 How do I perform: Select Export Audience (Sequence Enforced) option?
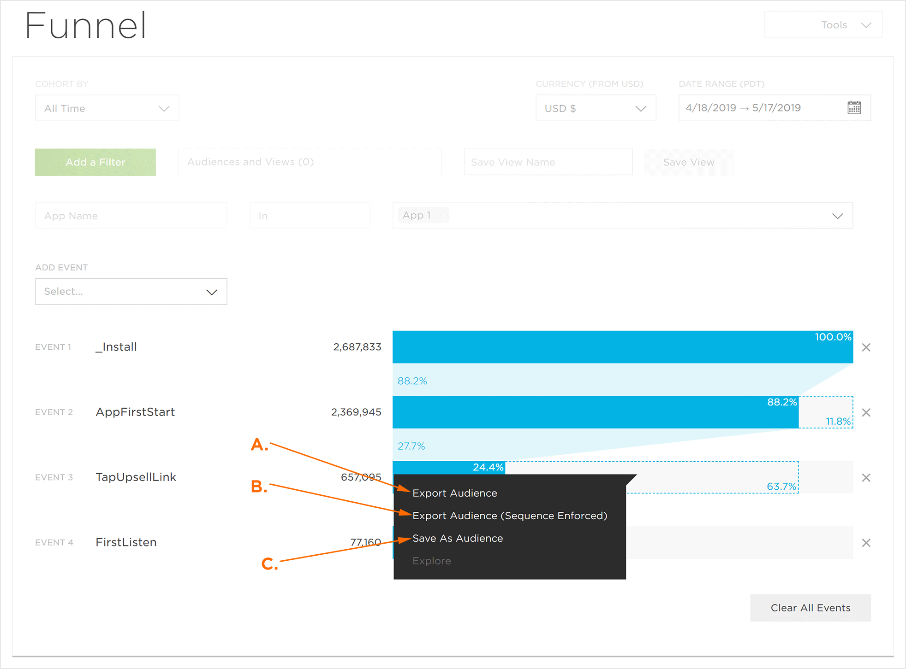click(509, 516)
